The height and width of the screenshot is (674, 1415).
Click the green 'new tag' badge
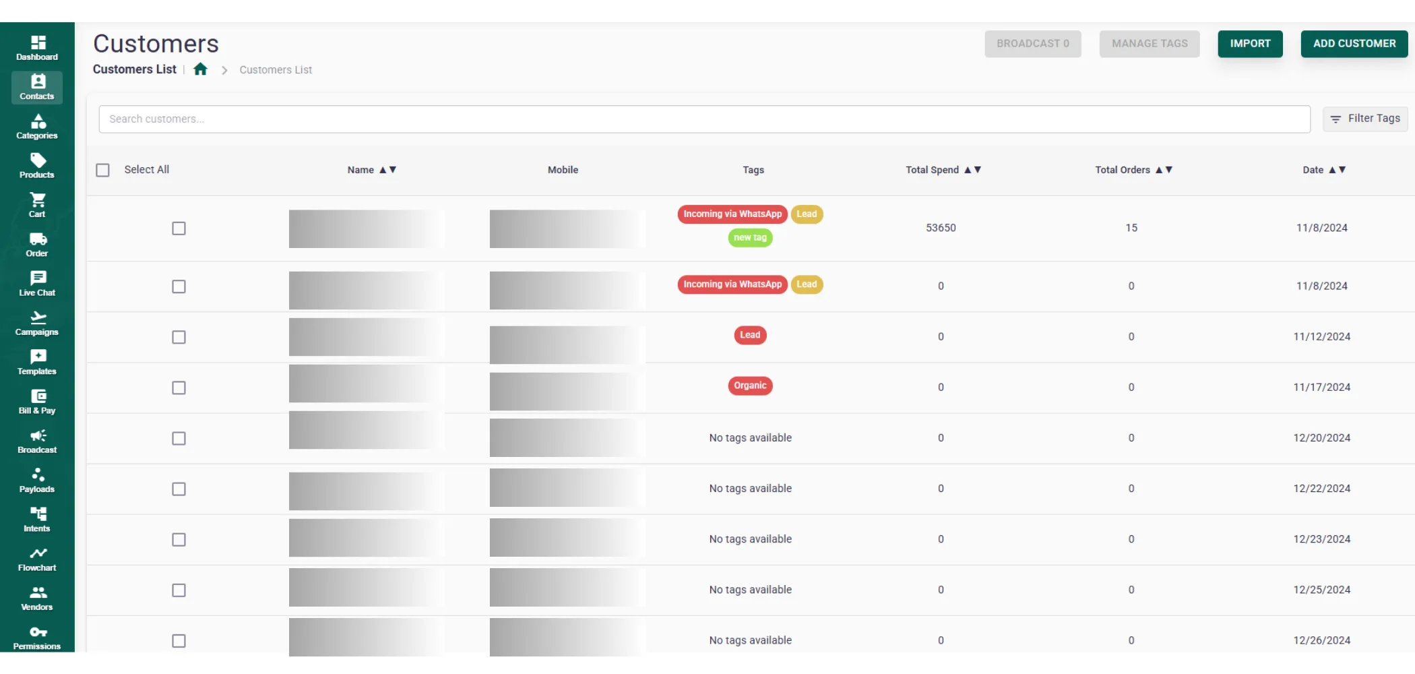tap(750, 237)
